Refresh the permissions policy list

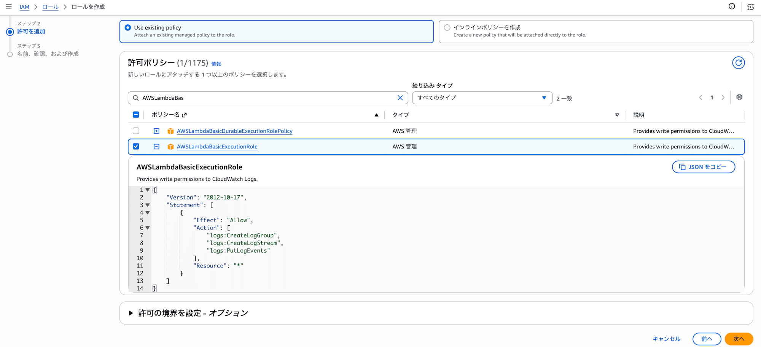[739, 63]
